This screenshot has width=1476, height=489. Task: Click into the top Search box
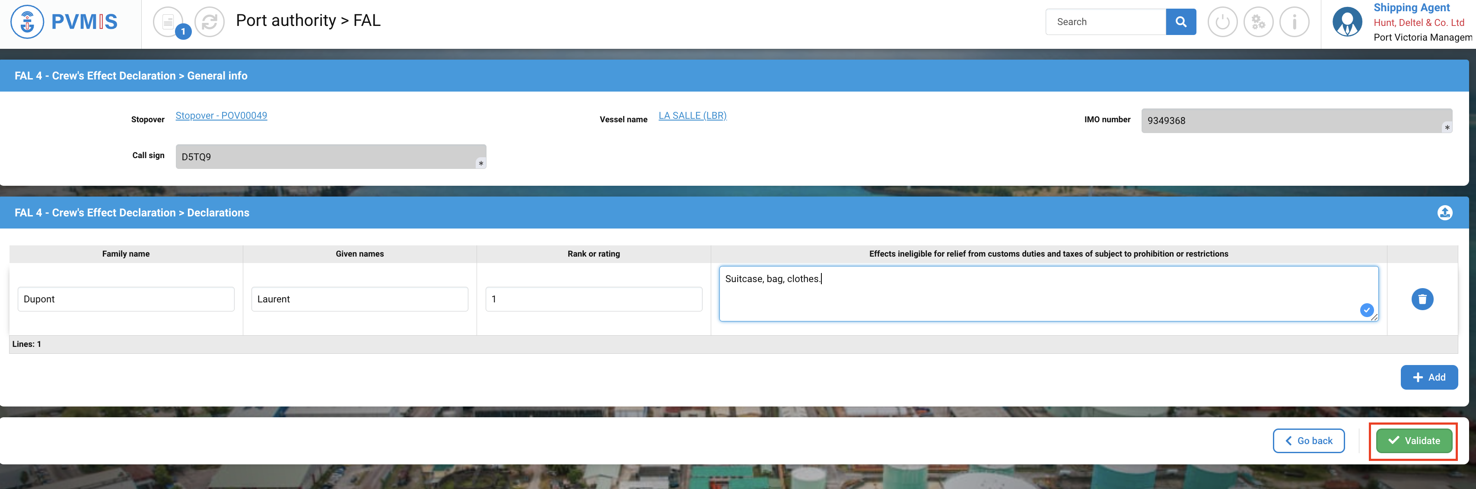1105,22
